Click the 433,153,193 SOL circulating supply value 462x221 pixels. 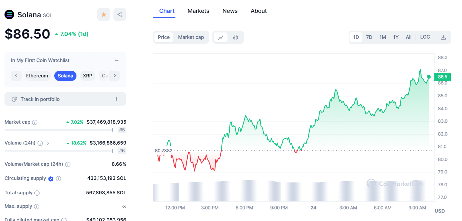(x=107, y=178)
